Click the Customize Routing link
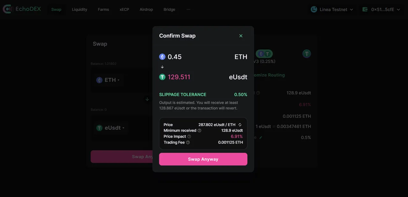The image size is (408, 197). tap(269, 75)
